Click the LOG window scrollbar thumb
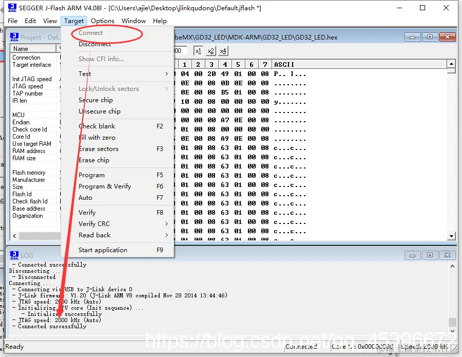Image resolution: width=462 pixels, height=357 pixels. [x=452, y=322]
